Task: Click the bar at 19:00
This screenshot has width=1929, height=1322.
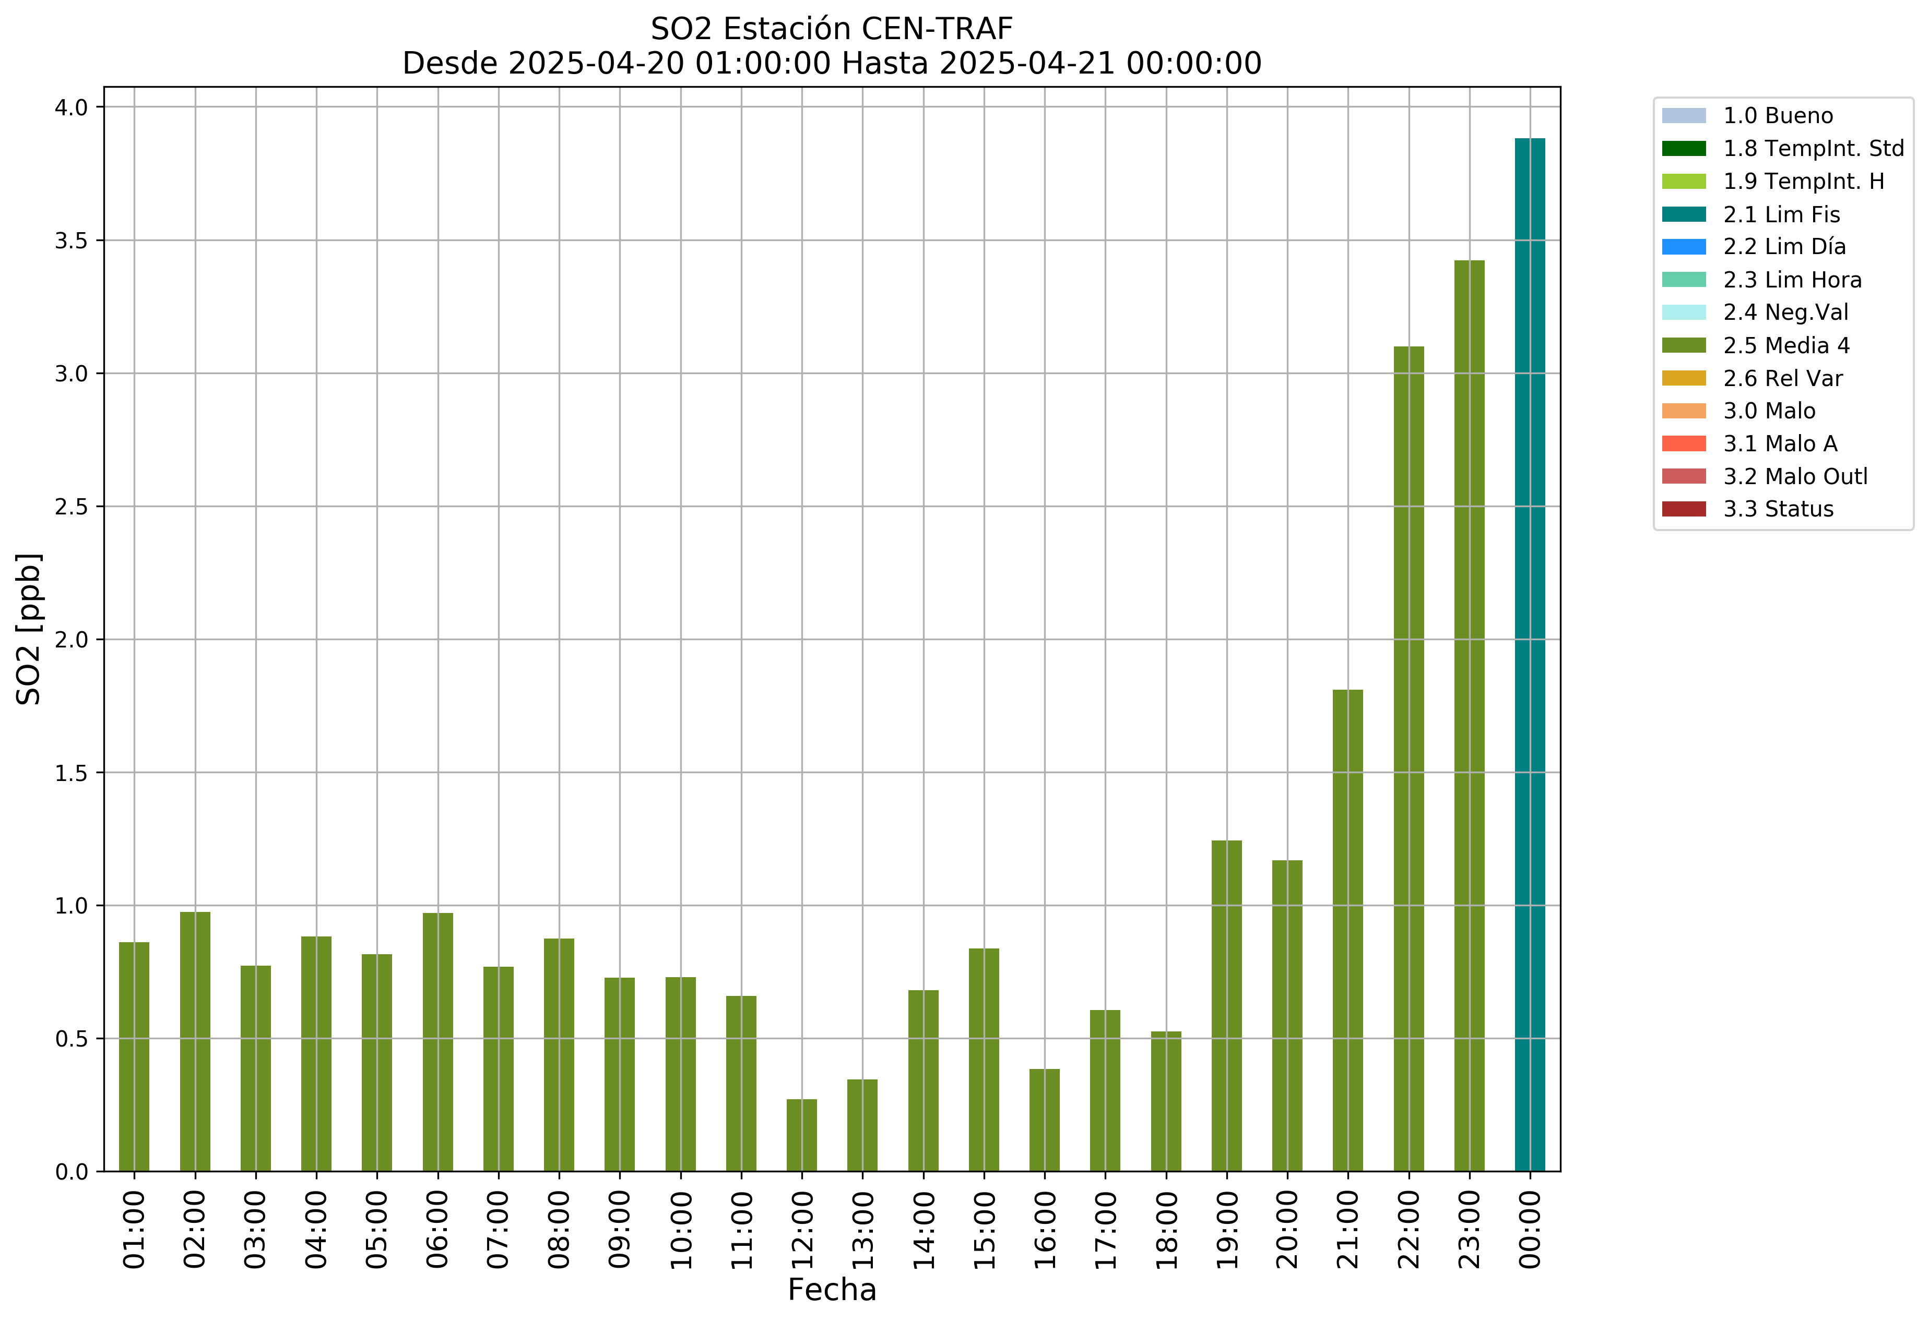Action: tap(1227, 1006)
